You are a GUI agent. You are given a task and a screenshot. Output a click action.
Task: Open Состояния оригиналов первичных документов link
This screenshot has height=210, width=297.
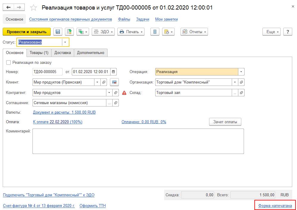click(71, 19)
